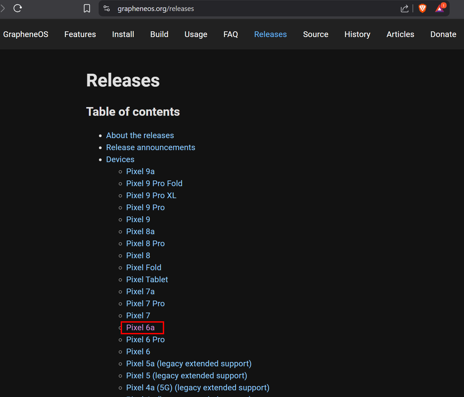Open the Install page
The width and height of the screenshot is (464, 397).
123,34
